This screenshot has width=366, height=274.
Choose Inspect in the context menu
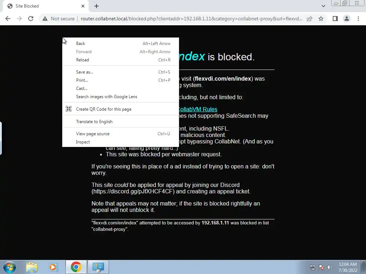[x=120, y=142]
